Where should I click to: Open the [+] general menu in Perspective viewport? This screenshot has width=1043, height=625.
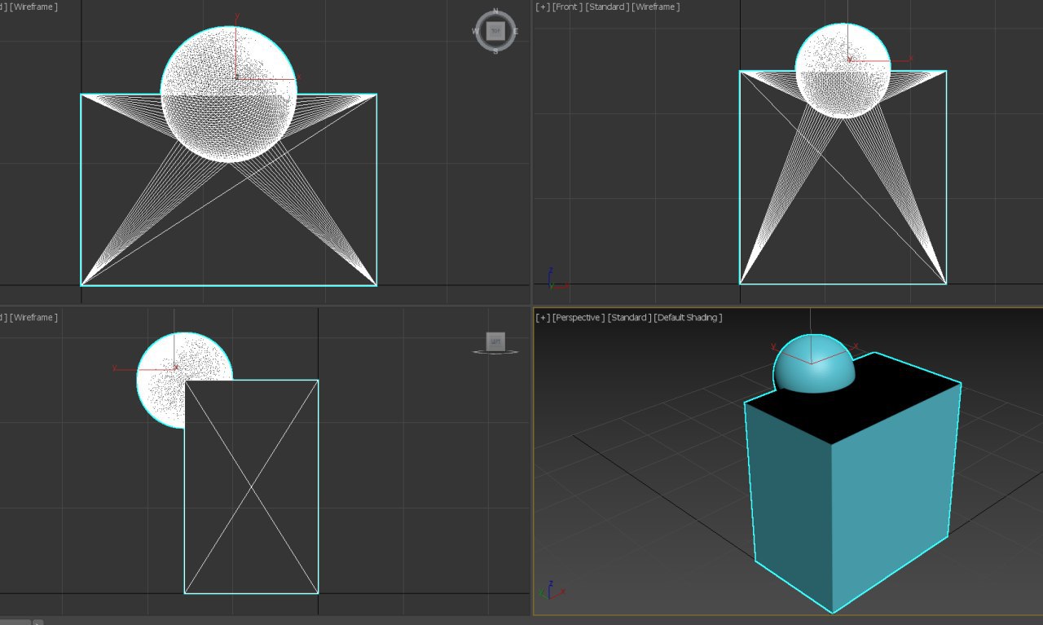point(542,317)
